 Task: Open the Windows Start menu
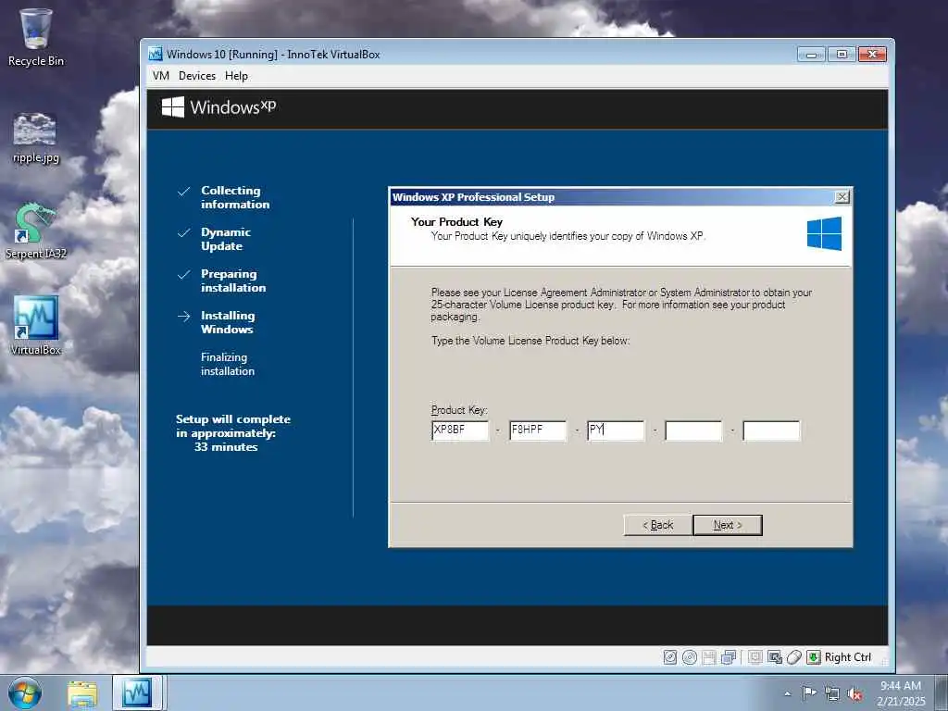(x=25, y=692)
